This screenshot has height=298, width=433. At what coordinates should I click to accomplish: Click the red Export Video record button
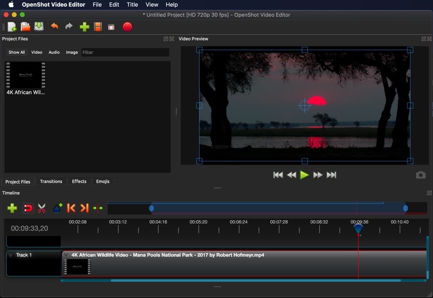click(127, 27)
